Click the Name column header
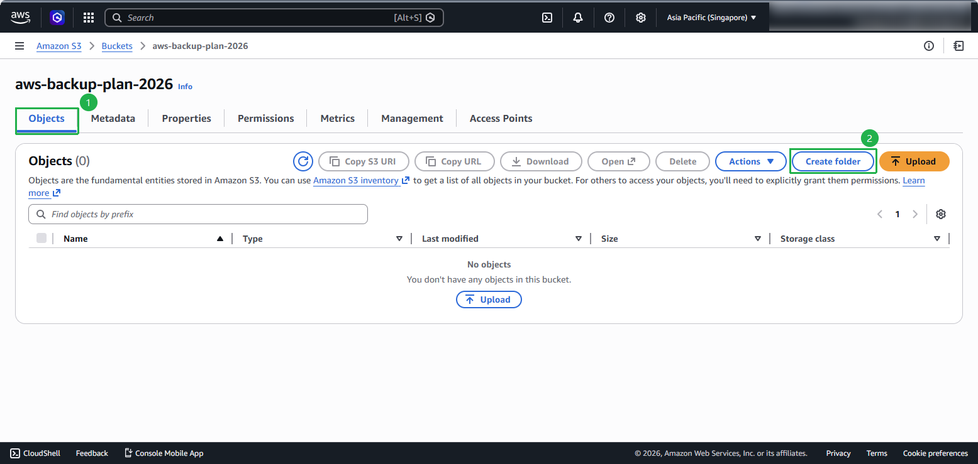978x464 pixels. pyautogui.click(x=75, y=239)
